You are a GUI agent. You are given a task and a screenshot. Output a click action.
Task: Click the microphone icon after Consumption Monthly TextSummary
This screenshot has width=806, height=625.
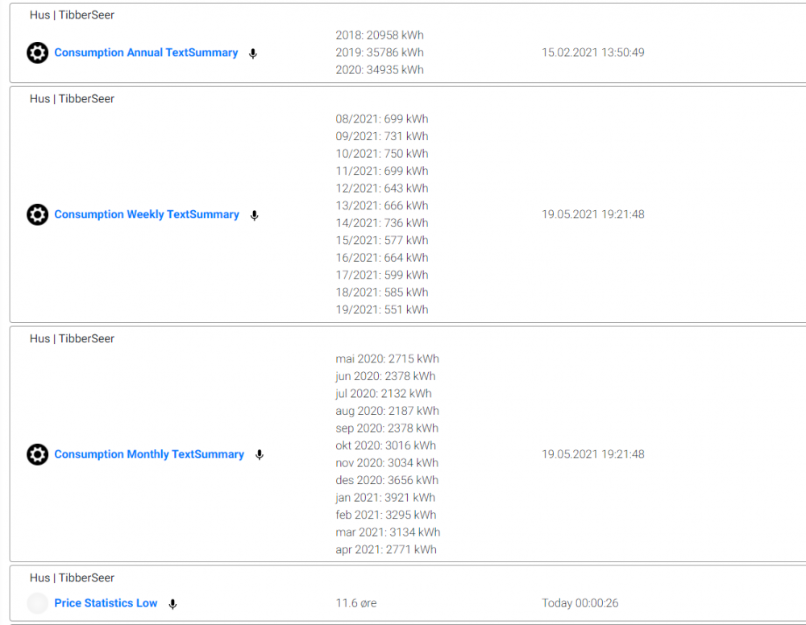(x=259, y=455)
